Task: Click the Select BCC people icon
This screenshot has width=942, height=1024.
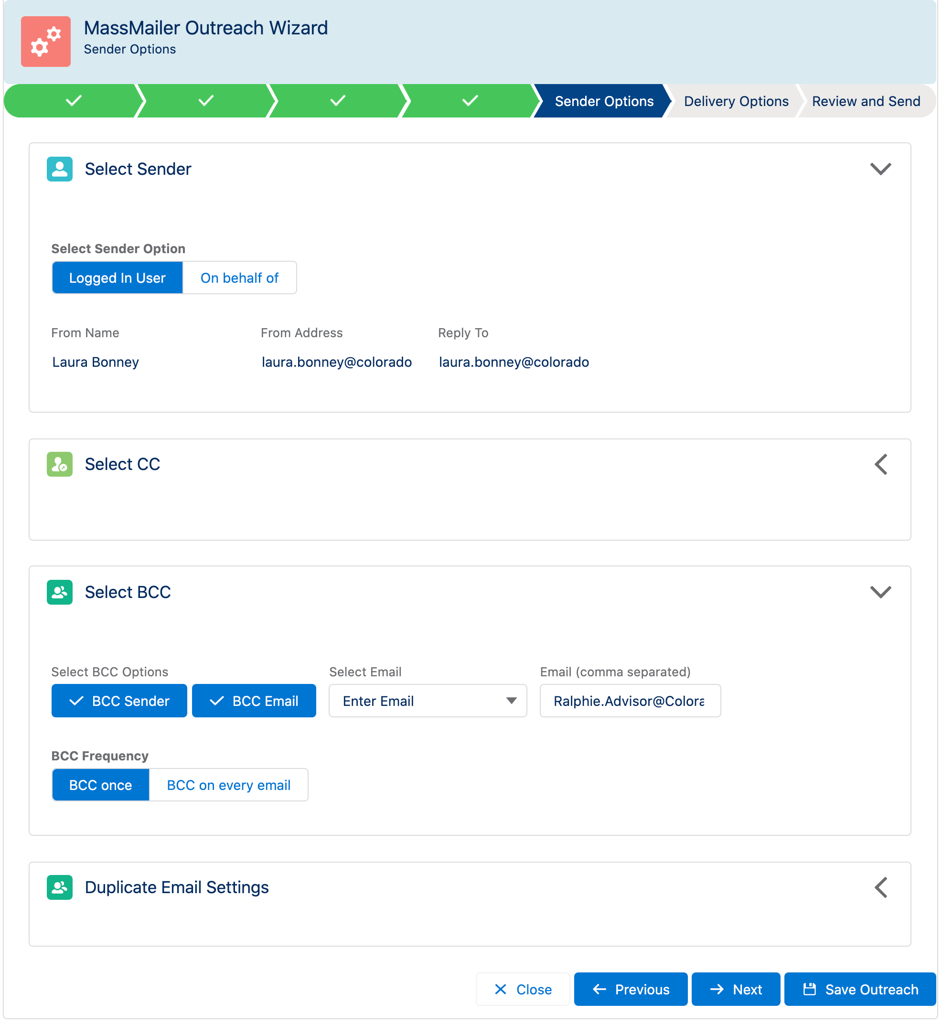Action: 60,593
